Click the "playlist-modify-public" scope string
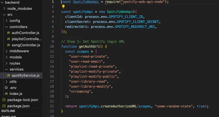The image size is (219, 117). click(93, 77)
